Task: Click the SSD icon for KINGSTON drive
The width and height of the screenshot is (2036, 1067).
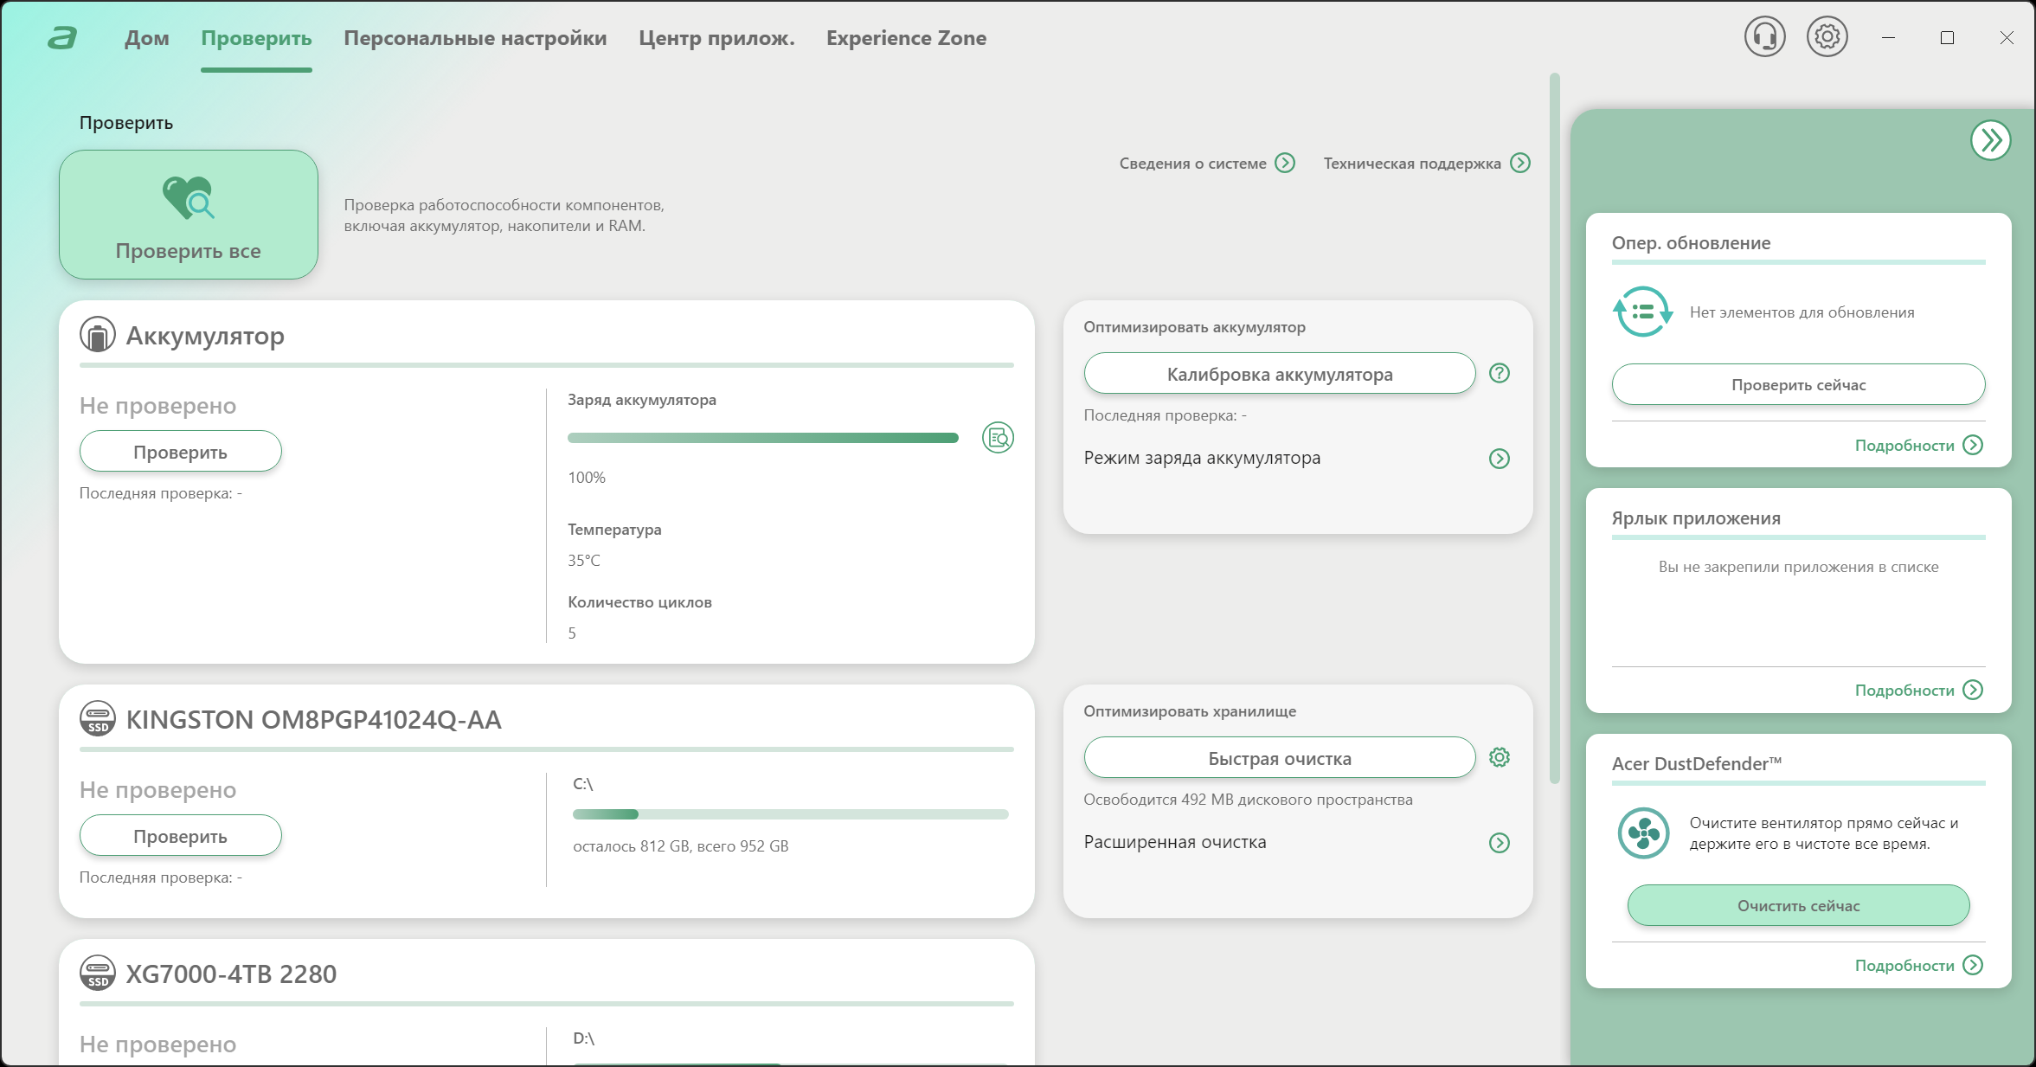Action: click(98, 719)
